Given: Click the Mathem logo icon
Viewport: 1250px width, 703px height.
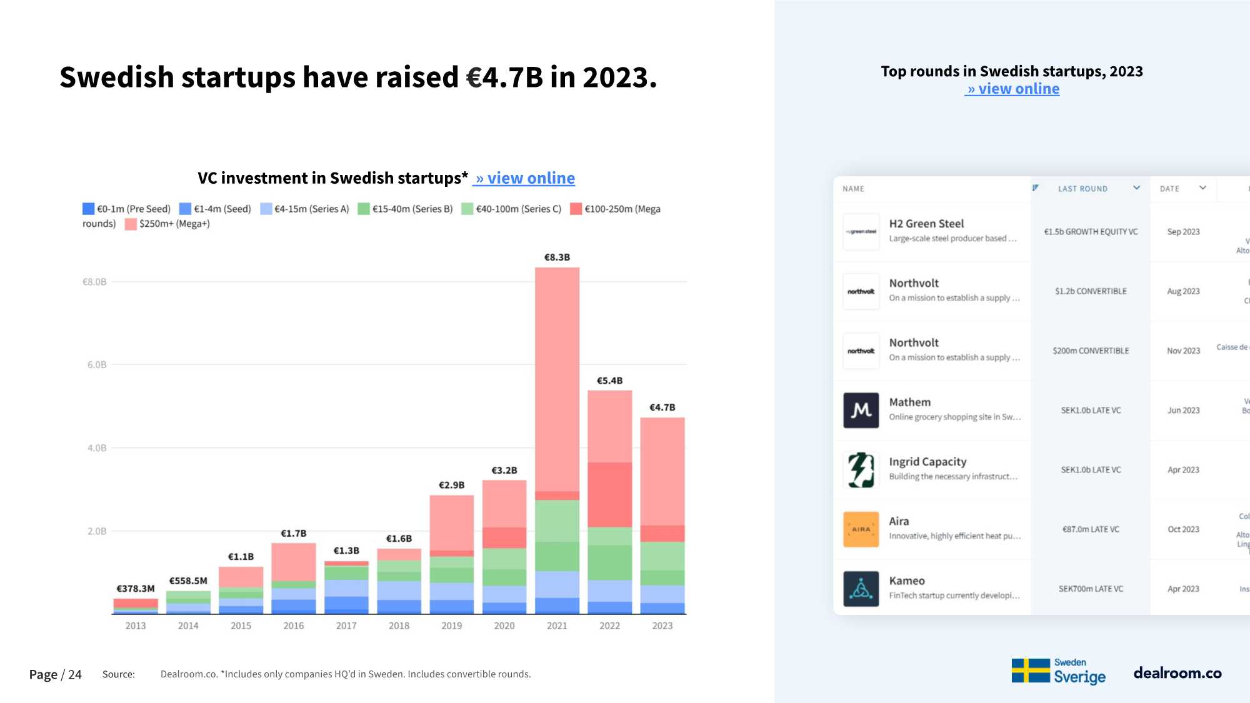Looking at the screenshot, I should click(861, 411).
